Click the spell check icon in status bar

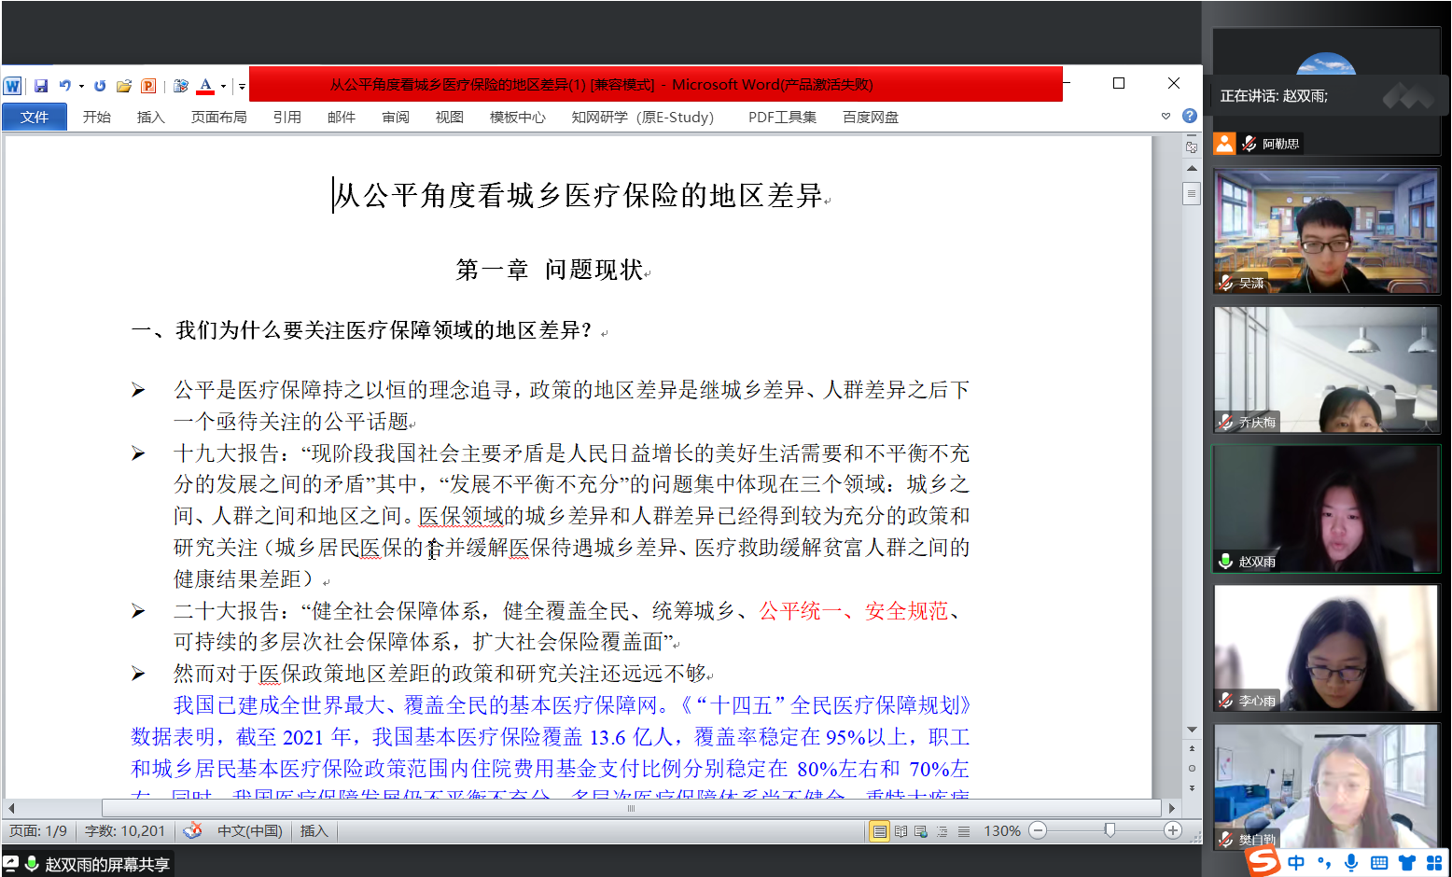193,830
